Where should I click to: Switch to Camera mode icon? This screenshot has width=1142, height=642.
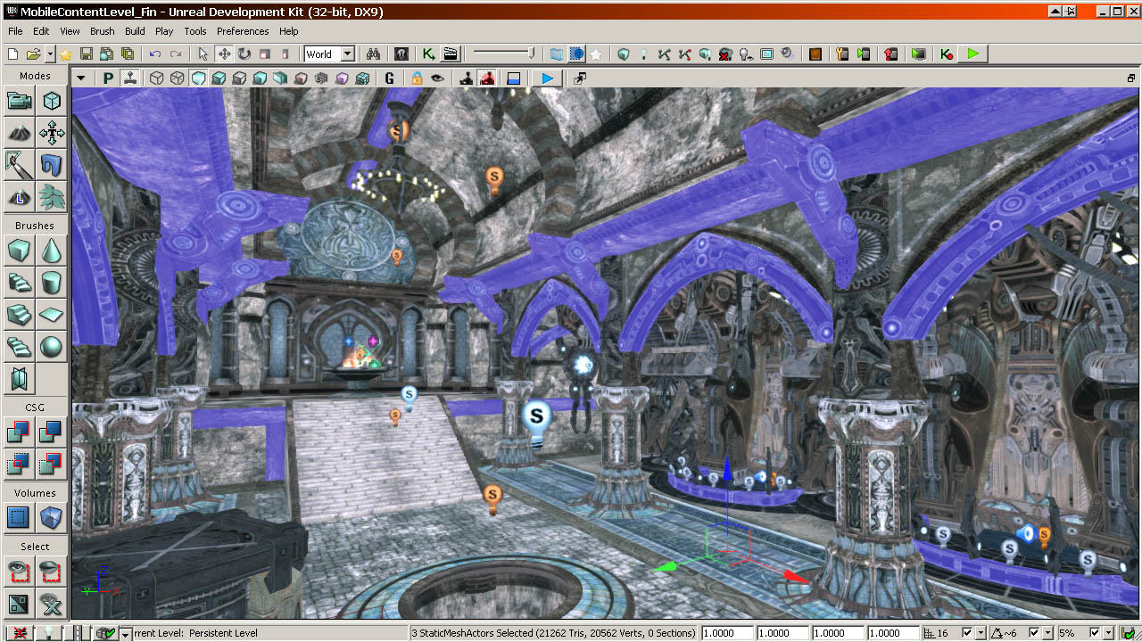coord(20,101)
